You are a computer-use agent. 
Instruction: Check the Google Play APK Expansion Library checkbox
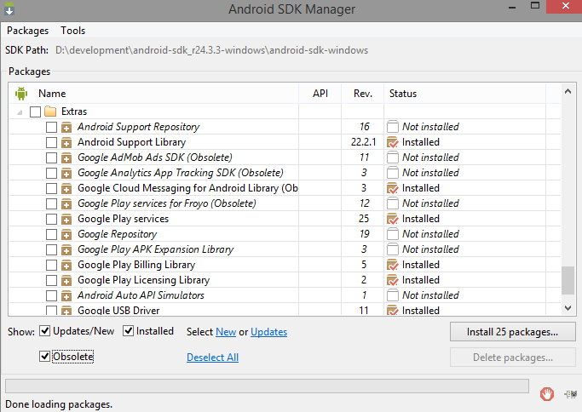[x=51, y=250]
